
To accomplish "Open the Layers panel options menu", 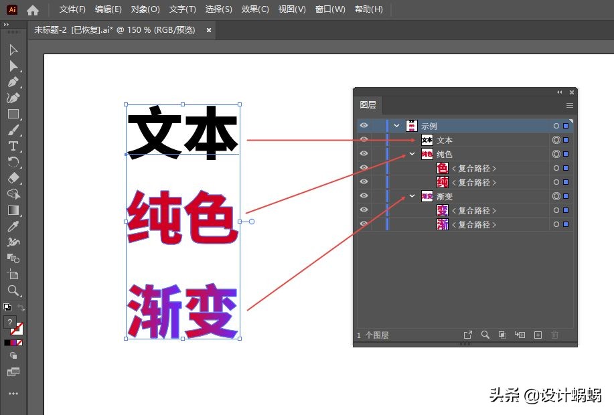I will click(x=570, y=105).
